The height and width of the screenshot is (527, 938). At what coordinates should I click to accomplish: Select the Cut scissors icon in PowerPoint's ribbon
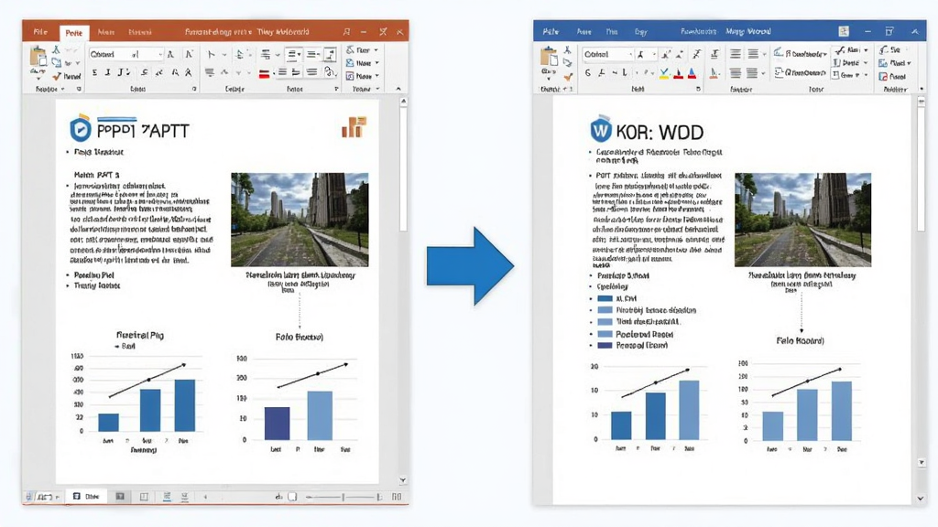pyautogui.click(x=56, y=50)
